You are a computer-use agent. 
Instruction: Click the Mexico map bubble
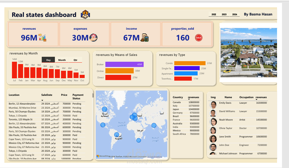[103, 125]
